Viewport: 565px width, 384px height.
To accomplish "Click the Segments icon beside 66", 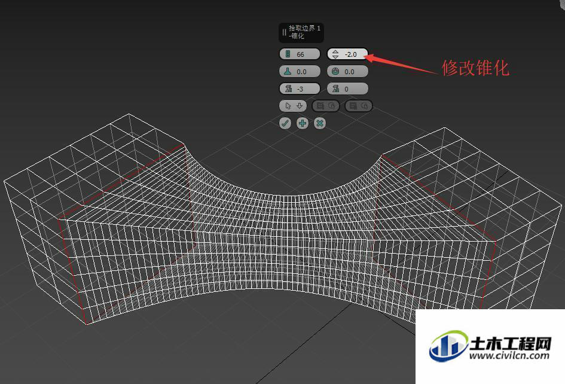I will pyautogui.click(x=288, y=54).
